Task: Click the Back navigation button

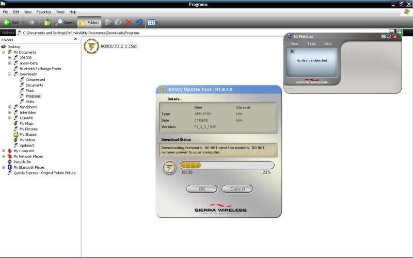Action: pos(11,22)
